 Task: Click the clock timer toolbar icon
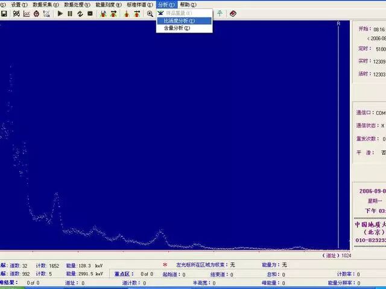(x=36, y=14)
